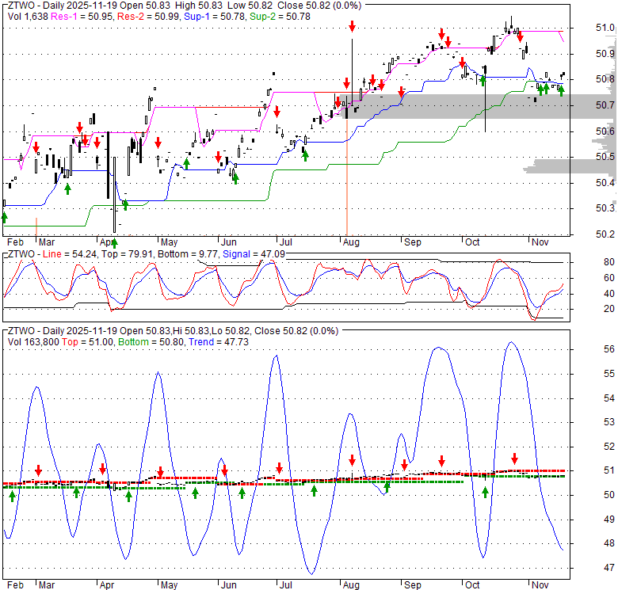Click the rightmost red arrow in the bottom panel
618x590 pixels.
point(514,459)
